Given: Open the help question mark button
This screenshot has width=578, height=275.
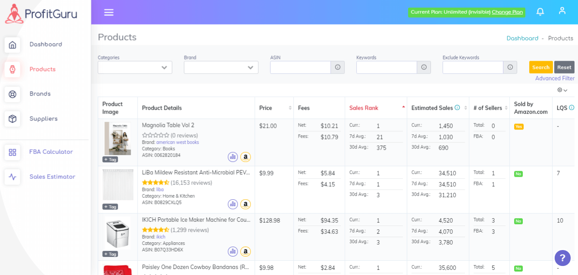Looking at the screenshot, I should pyautogui.click(x=562, y=258).
